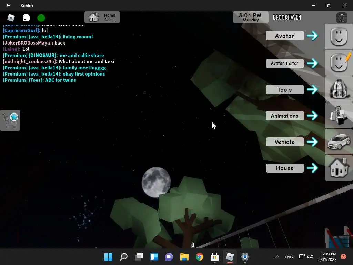Open the smiley face Avatar icon

(x=339, y=37)
